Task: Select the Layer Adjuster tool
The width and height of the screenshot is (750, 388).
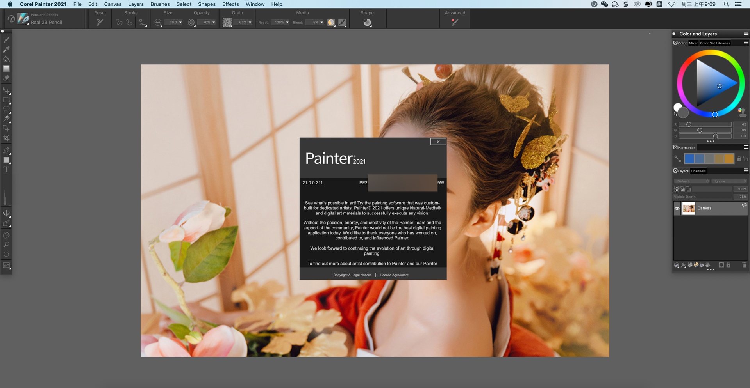Action: point(6,91)
